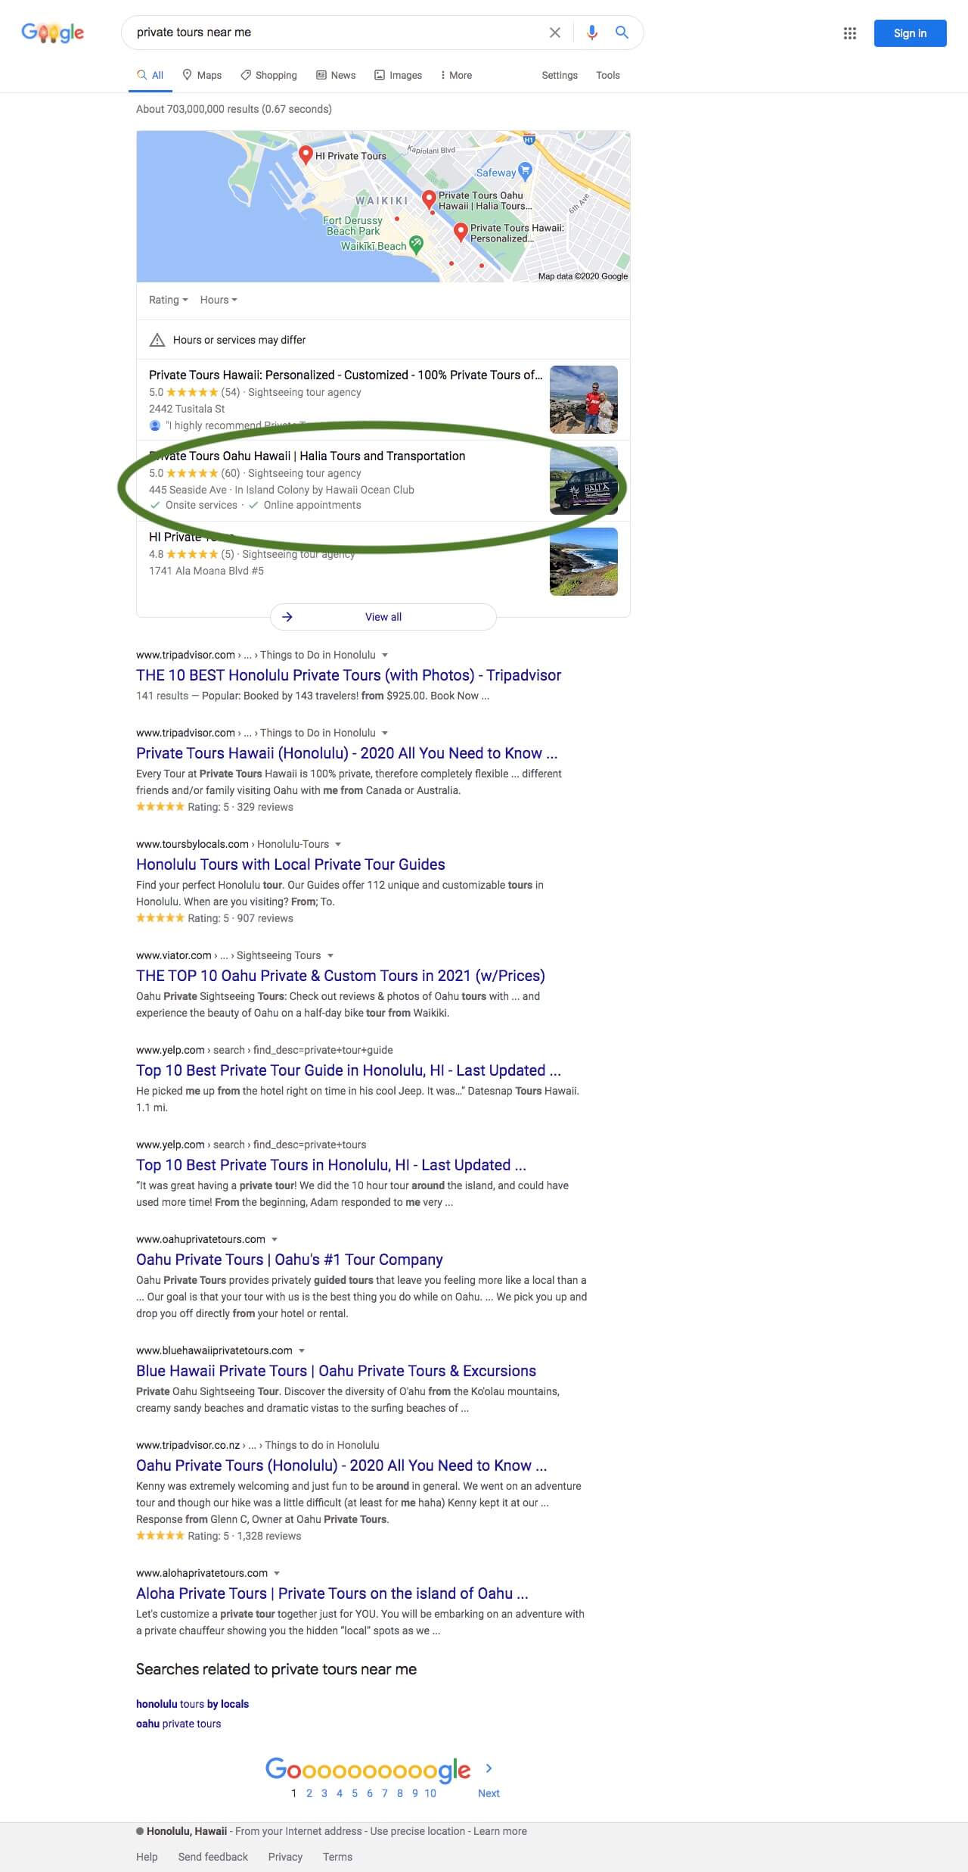Screen dimensions: 968x1872
Task: Open the Privacy footer link
Action: (x=285, y=1857)
